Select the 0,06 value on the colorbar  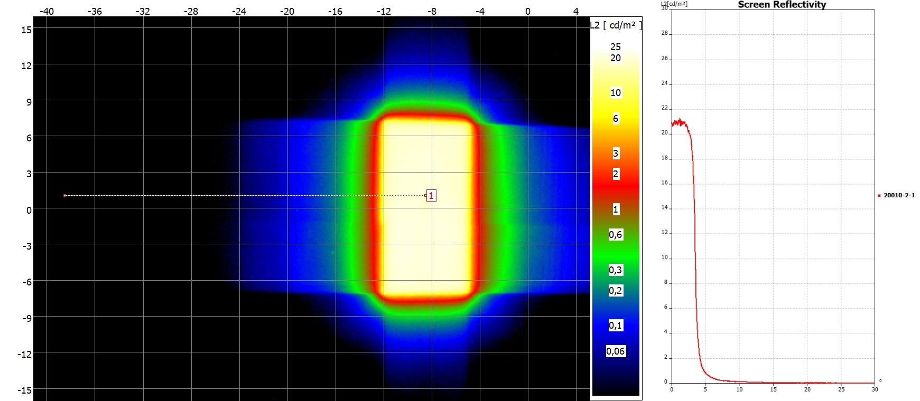616,351
